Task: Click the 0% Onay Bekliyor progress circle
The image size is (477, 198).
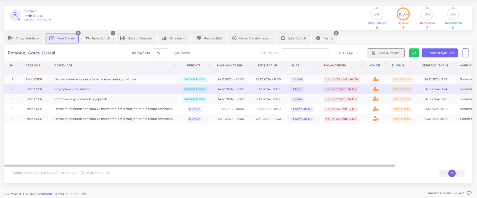Action: tap(377, 14)
